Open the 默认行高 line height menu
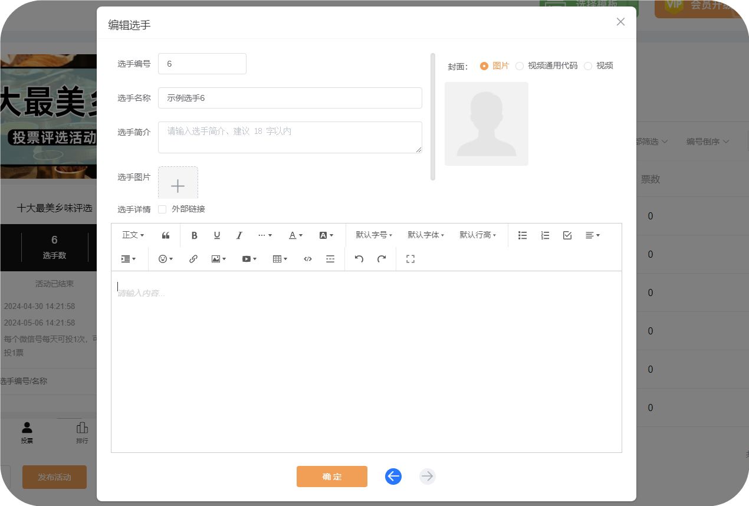The height and width of the screenshot is (506, 749). tap(478, 235)
